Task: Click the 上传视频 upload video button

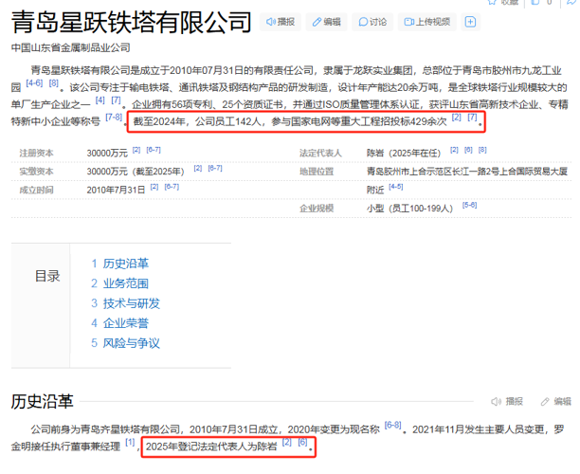Action: point(427,22)
